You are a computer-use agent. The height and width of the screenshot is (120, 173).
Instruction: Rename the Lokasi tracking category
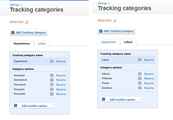coord(149,60)
